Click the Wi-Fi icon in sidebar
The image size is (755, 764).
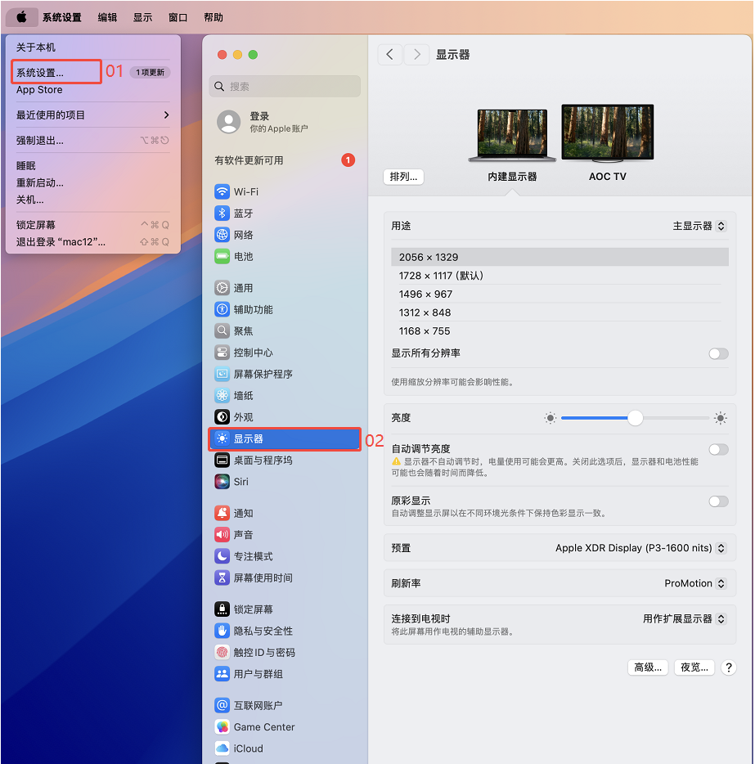pyautogui.click(x=222, y=191)
